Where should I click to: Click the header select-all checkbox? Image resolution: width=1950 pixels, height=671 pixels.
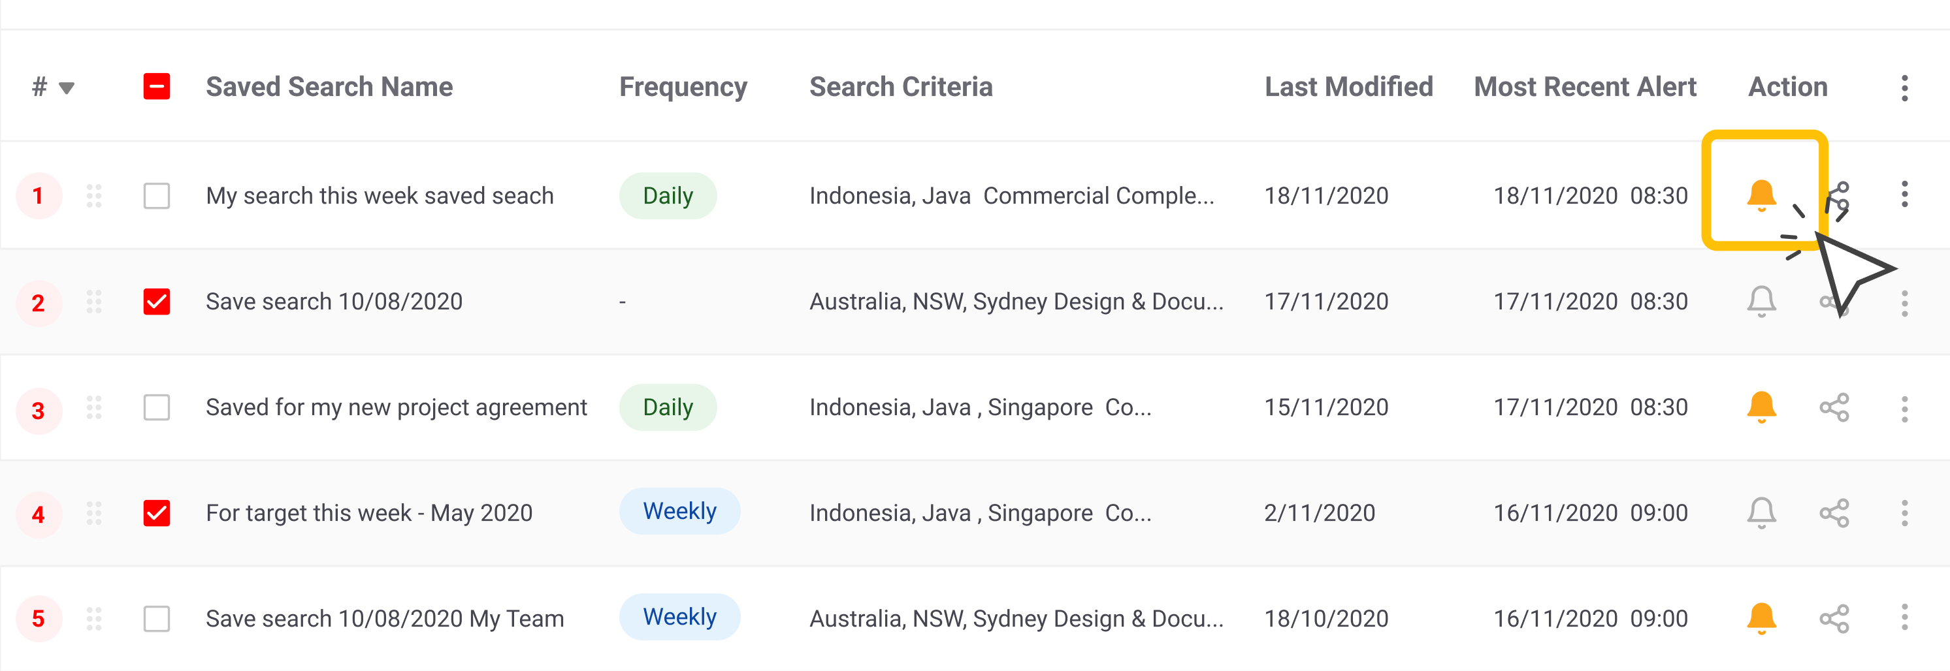[x=157, y=87]
